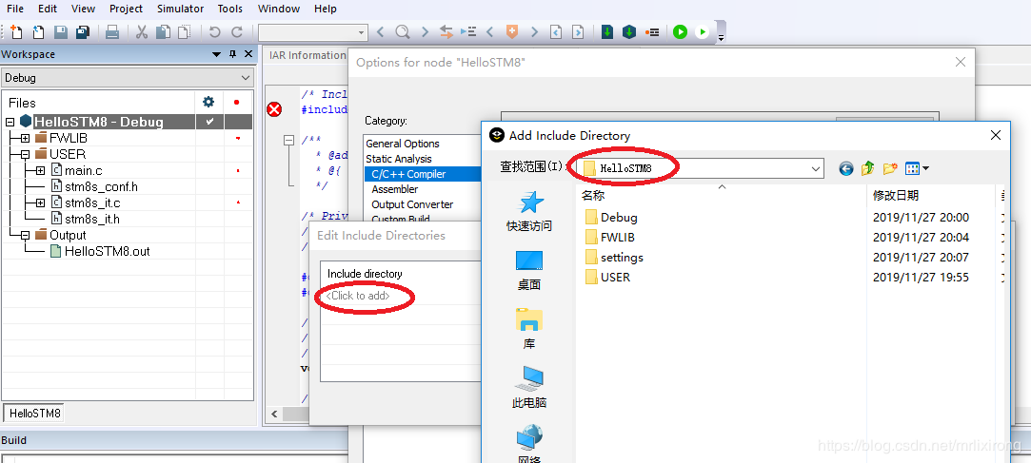Create a new folder in dialog

pyautogui.click(x=890, y=169)
